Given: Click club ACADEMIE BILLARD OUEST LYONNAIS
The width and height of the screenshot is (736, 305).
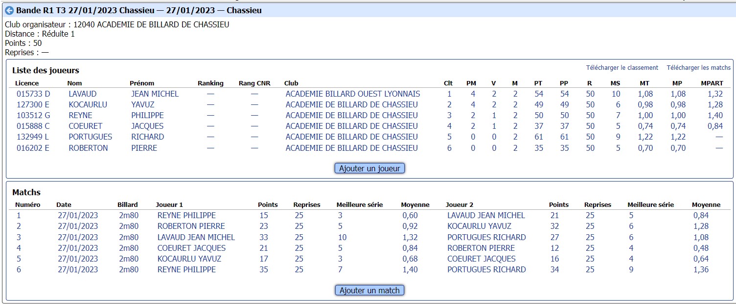Looking at the screenshot, I should pyautogui.click(x=353, y=94).
